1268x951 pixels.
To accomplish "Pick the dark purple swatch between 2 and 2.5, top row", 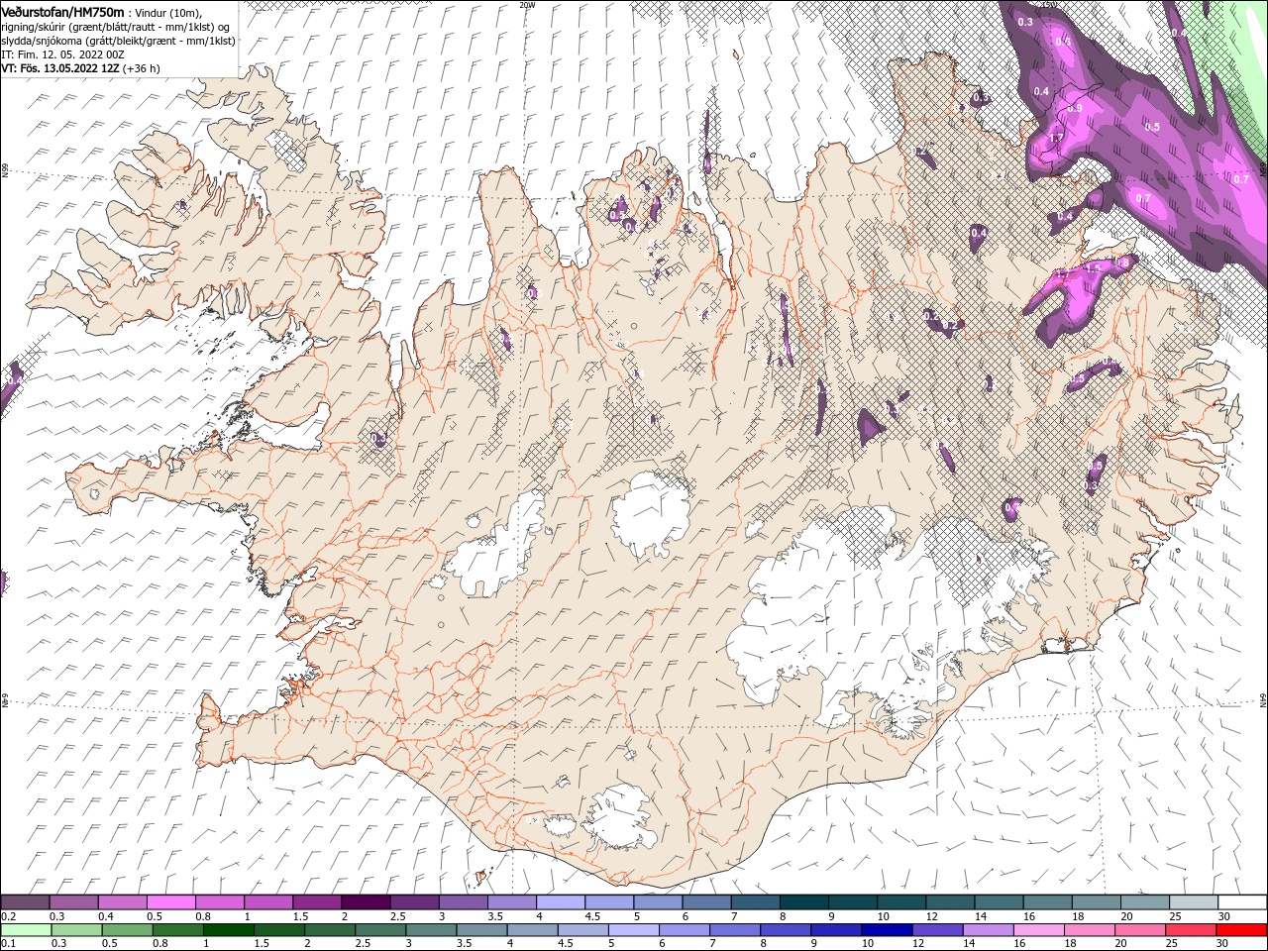I will (366, 902).
